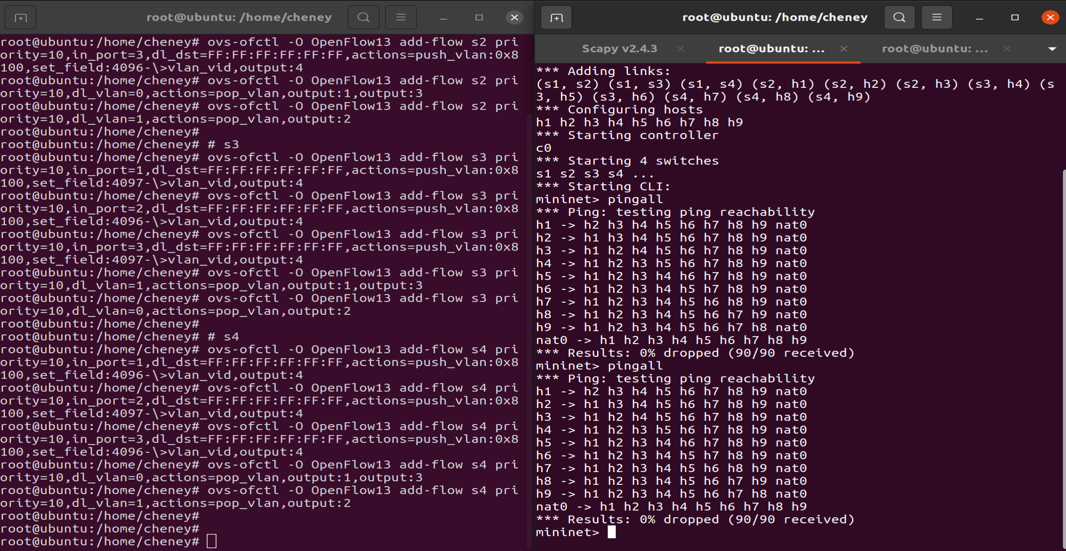Click the mininet> prompt cursor
Image resolution: width=1066 pixels, height=551 pixels.
tap(612, 532)
